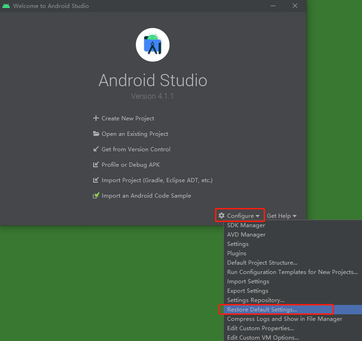Collapse the Configure dropdown arrow
The width and height of the screenshot is (362, 341).
(258, 216)
